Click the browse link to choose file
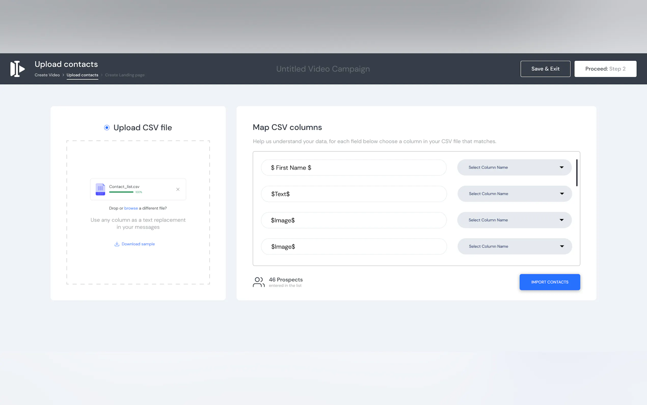The height and width of the screenshot is (405, 647). (x=131, y=208)
